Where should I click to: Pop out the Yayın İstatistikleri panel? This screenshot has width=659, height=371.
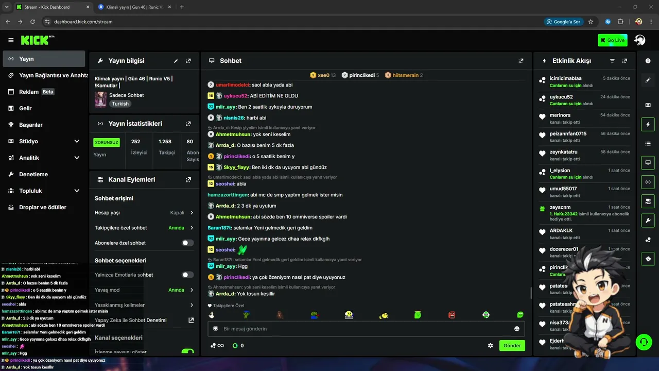click(x=188, y=124)
